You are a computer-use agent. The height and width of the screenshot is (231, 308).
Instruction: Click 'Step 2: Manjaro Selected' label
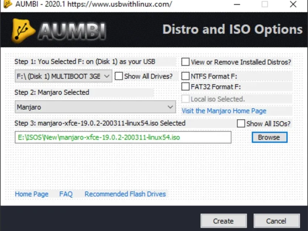[x=52, y=92]
